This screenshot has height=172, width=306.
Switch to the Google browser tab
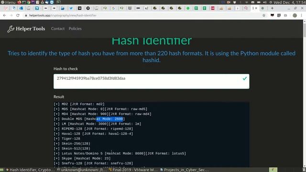(113, 8)
